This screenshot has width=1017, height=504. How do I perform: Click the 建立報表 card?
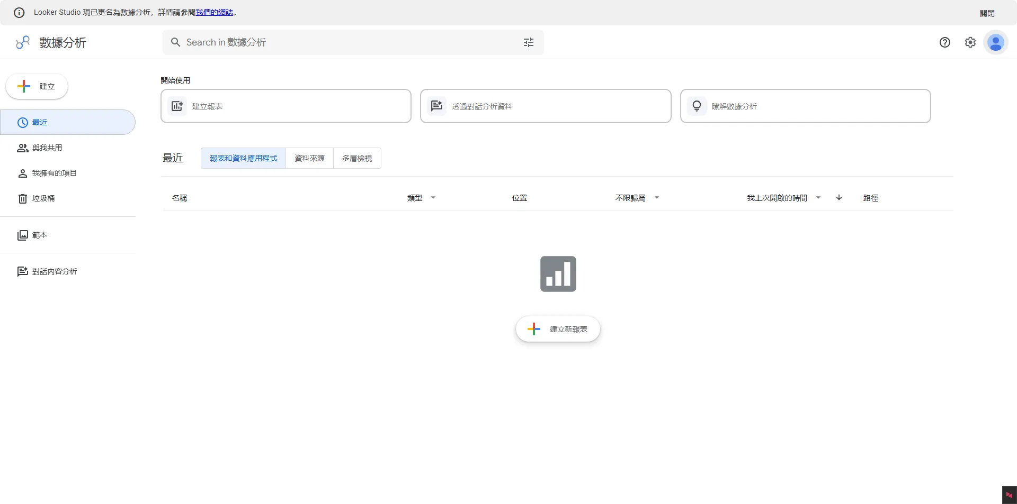286,106
